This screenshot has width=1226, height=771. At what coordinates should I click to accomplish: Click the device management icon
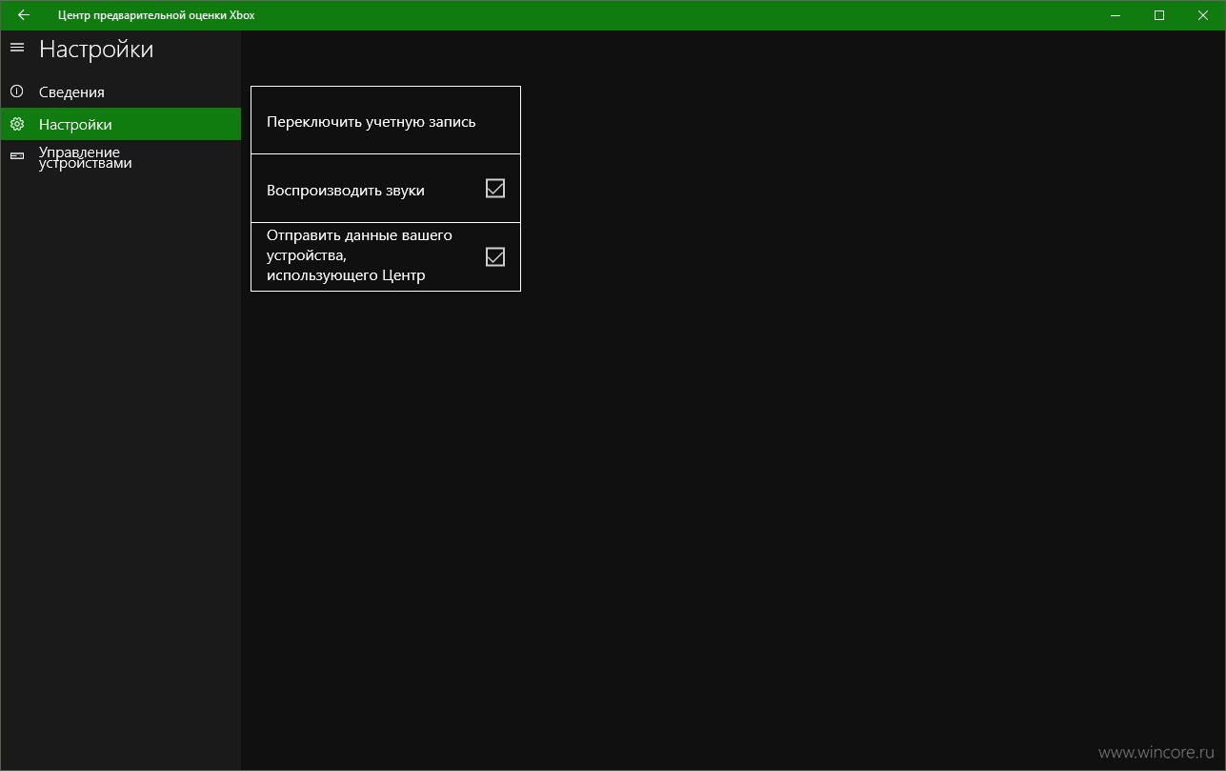coord(16,156)
